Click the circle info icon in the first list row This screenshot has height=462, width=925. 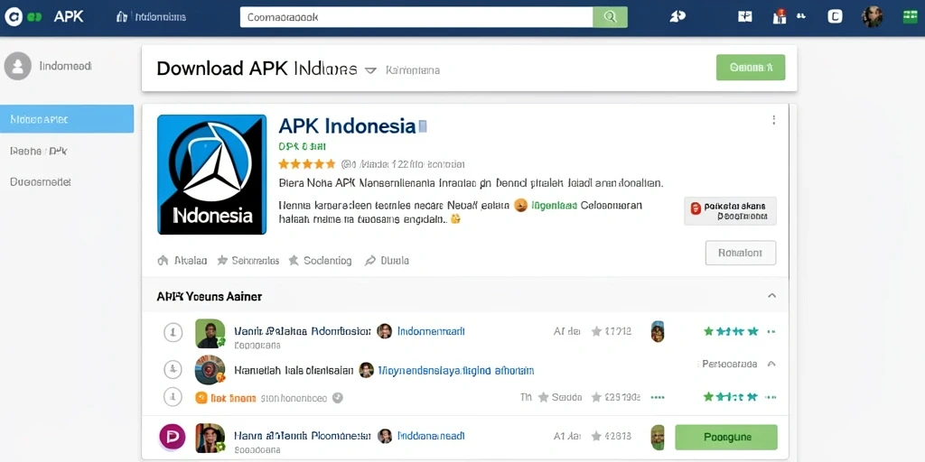point(173,332)
